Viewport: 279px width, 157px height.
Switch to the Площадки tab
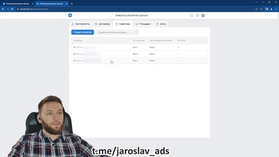pyautogui.click(x=143, y=24)
